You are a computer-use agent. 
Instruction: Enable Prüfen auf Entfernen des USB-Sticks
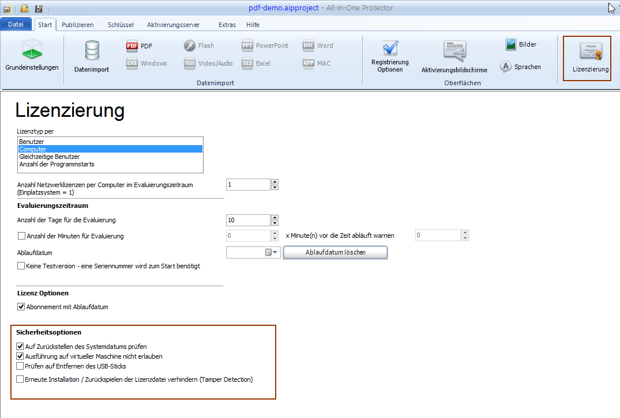21,366
